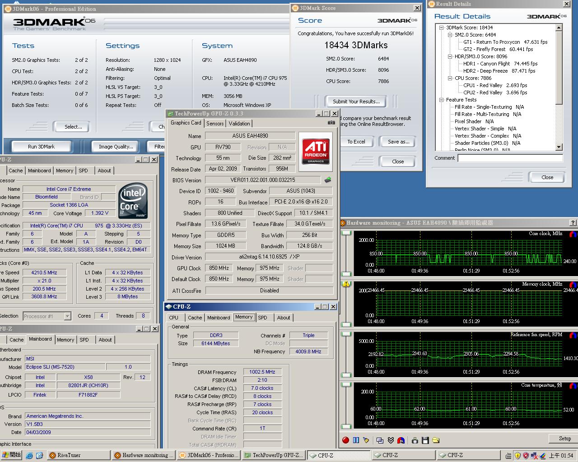578x462 pixels.
Task: Open log folder icon in monitoring toolbar
Action: pos(436,440)
